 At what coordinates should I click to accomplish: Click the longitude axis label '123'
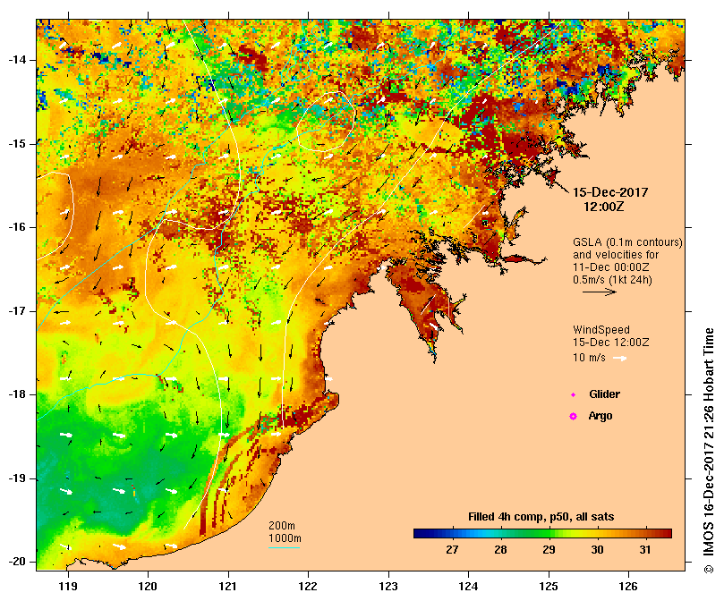[x=388, y=587]
